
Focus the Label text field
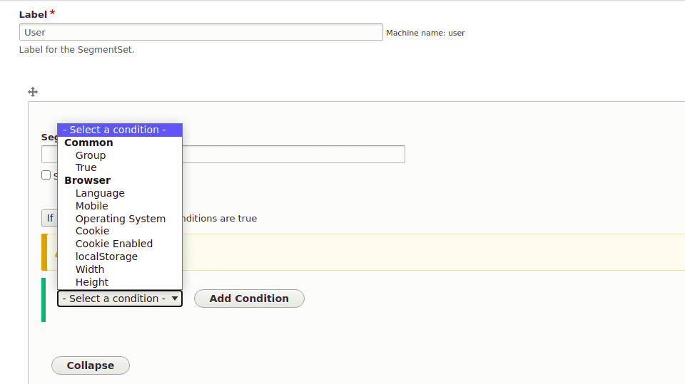click(x=201, y=32)
